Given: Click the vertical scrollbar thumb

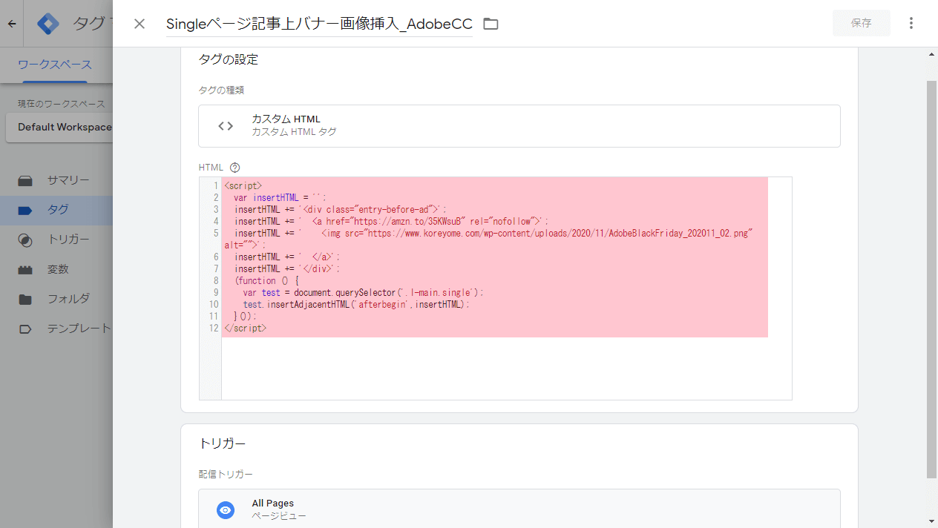Looking at the screenshot, I should (932, 280).
